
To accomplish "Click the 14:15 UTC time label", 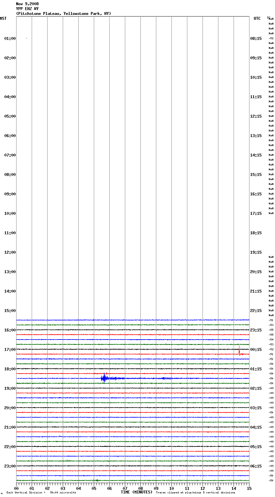I will click(x=256, y=155).
